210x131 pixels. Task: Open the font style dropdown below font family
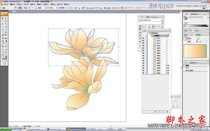coord(162,23)
